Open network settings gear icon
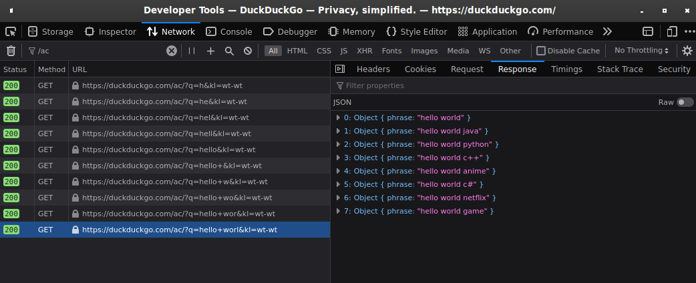This screenshot has height=283, width=696. [687, 51]
